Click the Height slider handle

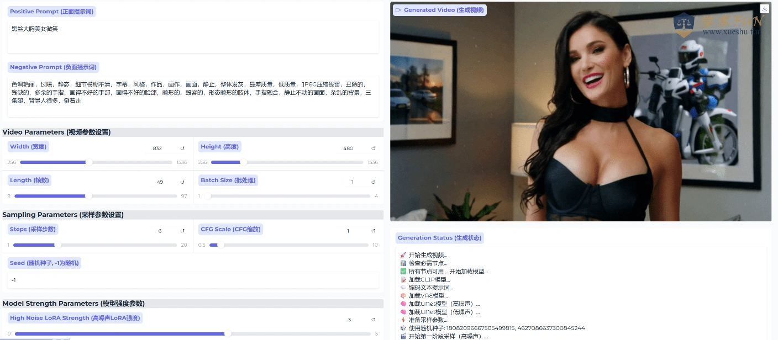pyautogui.click(x=243, y=162)
